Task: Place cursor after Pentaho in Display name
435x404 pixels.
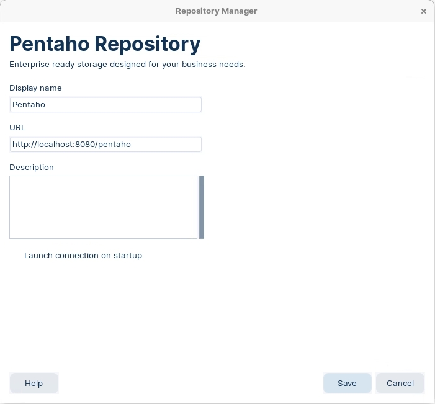Action: click(x=46, y=105)
